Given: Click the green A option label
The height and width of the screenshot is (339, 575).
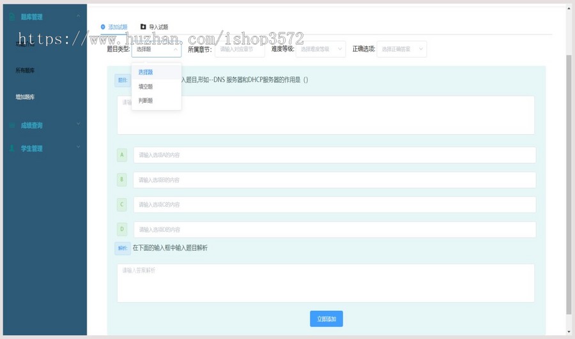Looking at the screenshot, I should (x=122, y=155).
